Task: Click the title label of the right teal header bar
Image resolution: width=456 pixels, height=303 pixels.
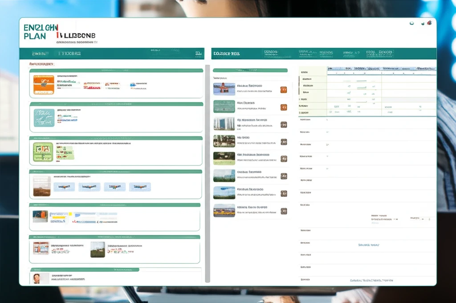Action: 227,53
